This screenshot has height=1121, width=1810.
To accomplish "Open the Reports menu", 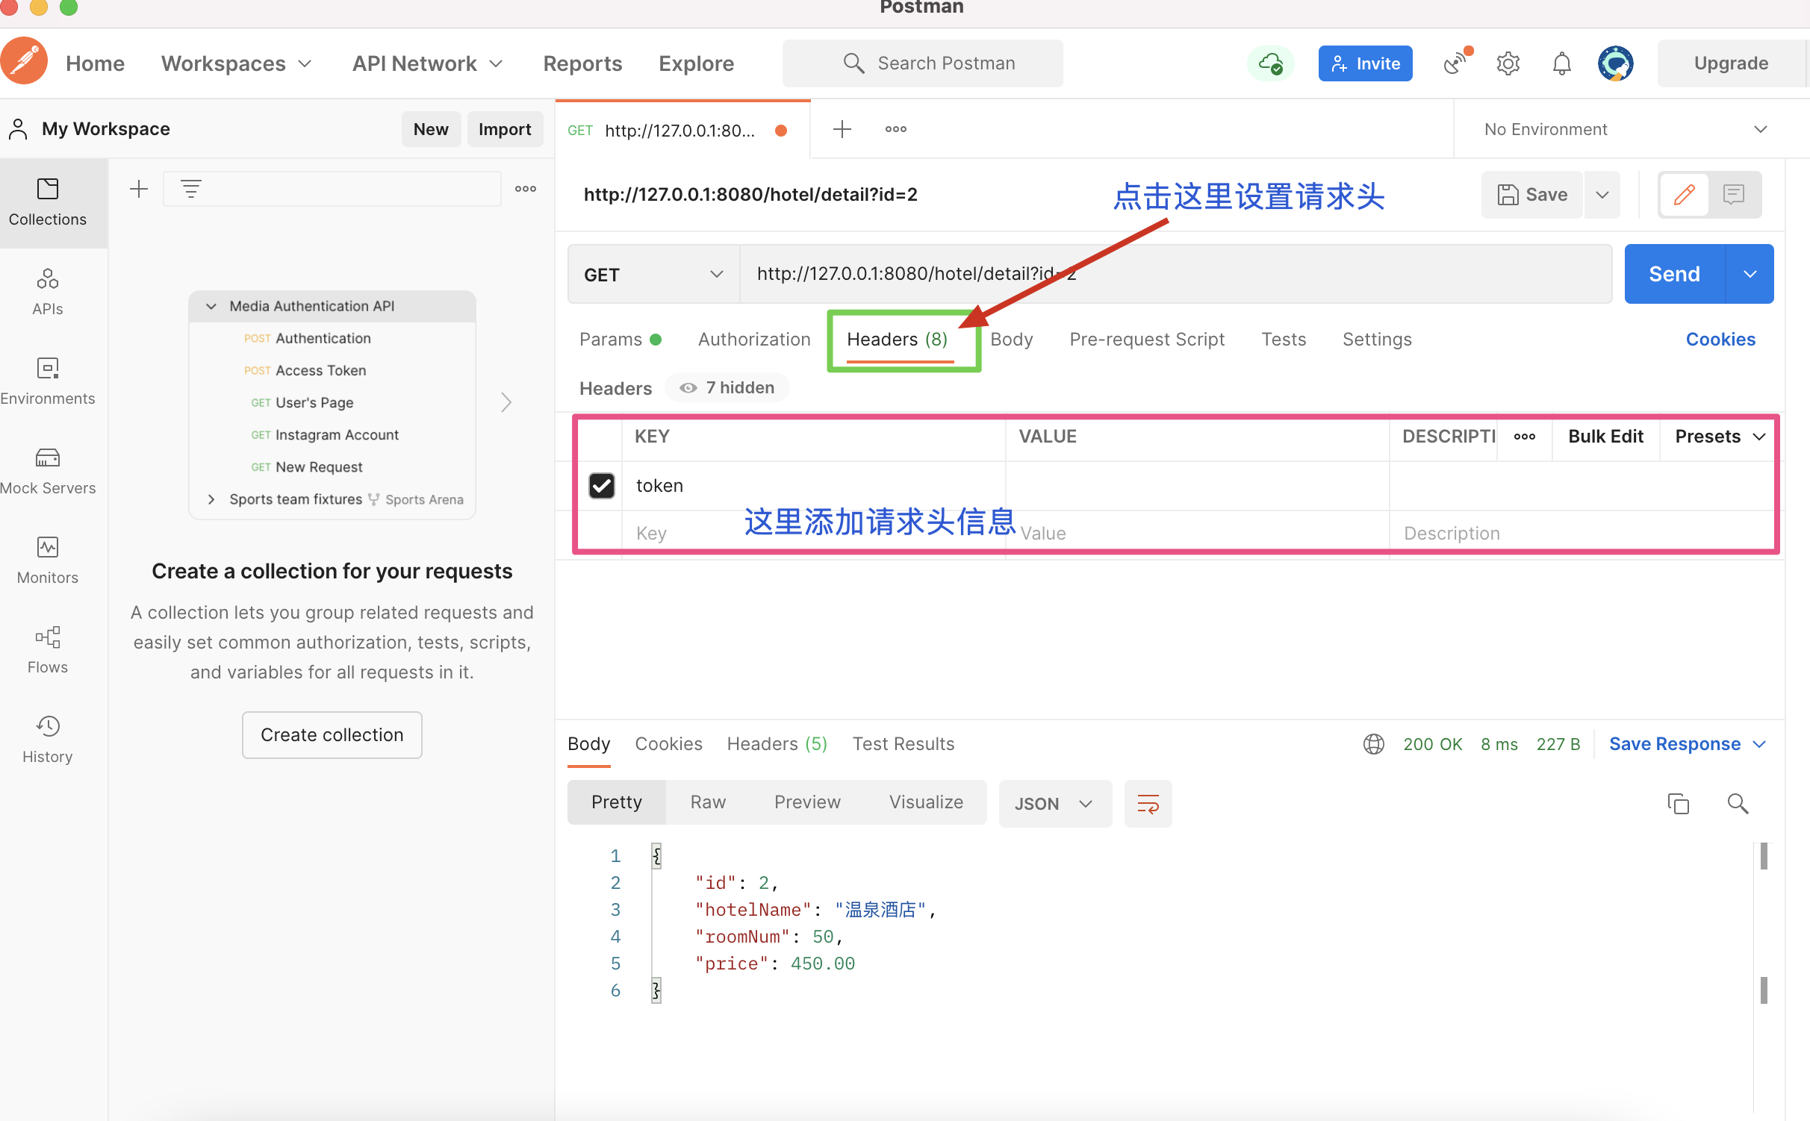I will coord(582,63).
